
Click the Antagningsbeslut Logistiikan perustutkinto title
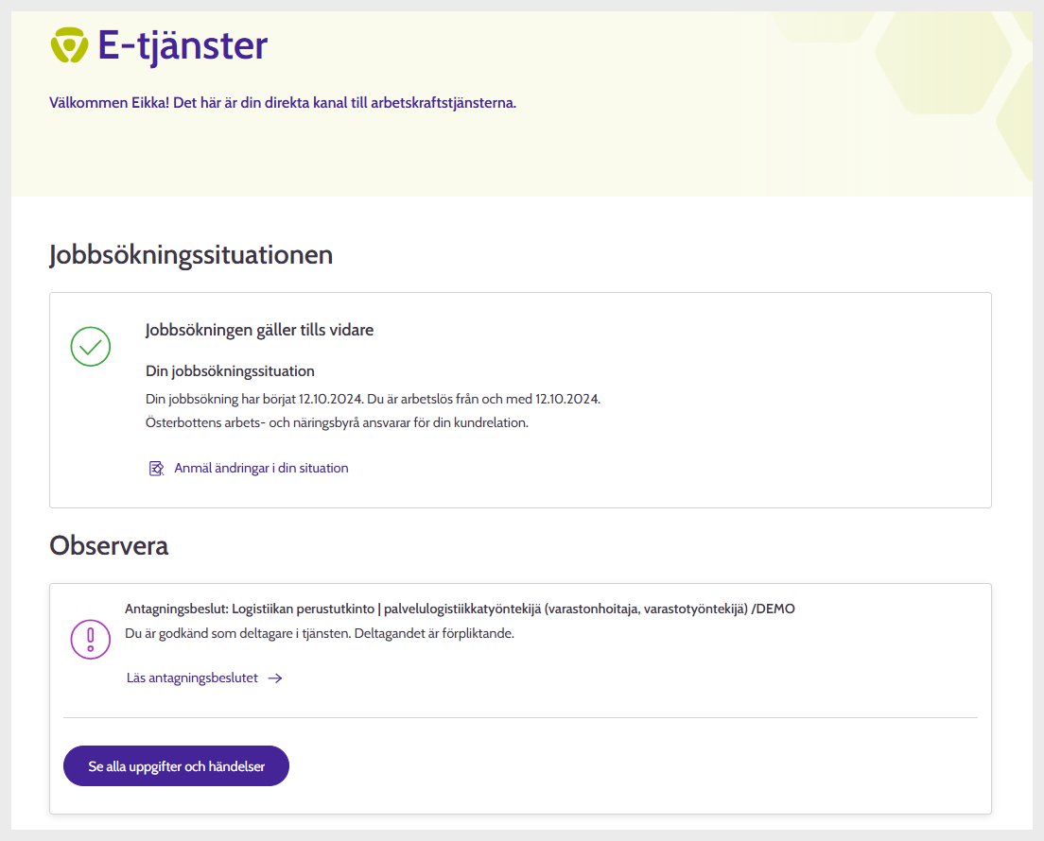[x=460, y=609]
